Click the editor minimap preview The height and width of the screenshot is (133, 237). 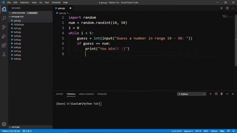click(x=228, y=16)
